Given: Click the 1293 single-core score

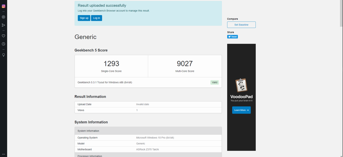Looking at the screenshot, I should (x=111, y=64).
